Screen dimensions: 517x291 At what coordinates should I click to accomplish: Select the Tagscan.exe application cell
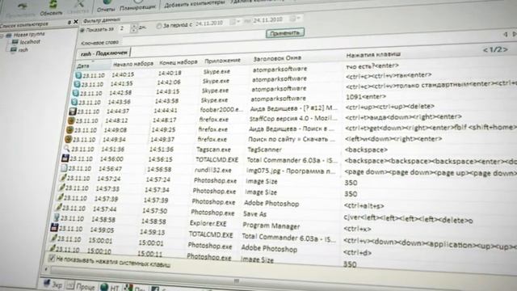[x=213, y=150]
